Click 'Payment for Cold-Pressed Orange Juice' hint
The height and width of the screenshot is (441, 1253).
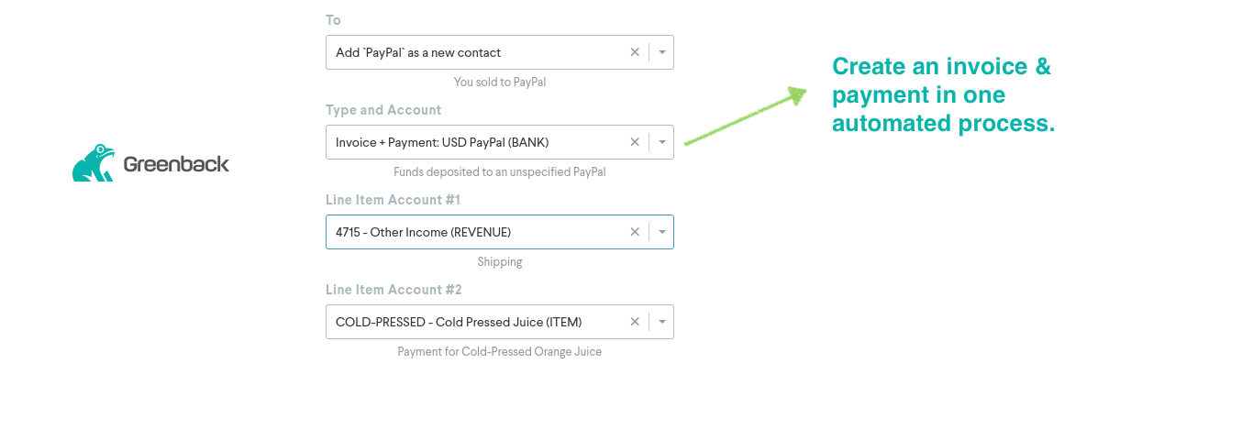499,352
